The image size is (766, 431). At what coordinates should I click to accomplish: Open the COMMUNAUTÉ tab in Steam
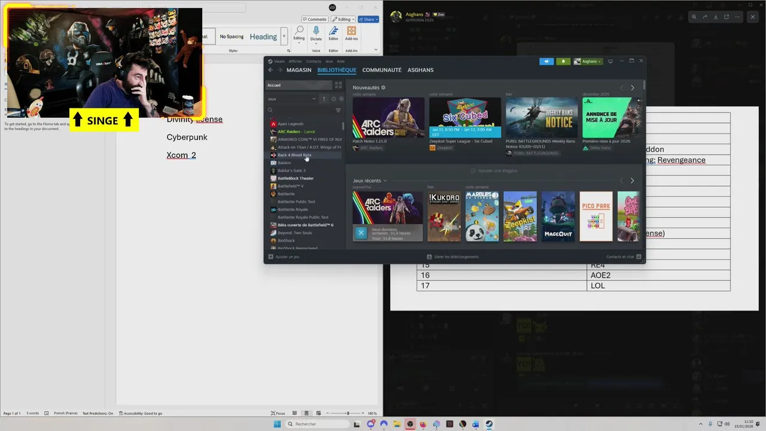tap(382, 70)
